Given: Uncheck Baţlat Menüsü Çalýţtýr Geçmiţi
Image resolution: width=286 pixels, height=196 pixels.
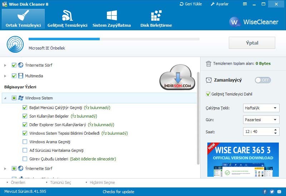Looking at the screenshot, I should click(x=25, y=108).
